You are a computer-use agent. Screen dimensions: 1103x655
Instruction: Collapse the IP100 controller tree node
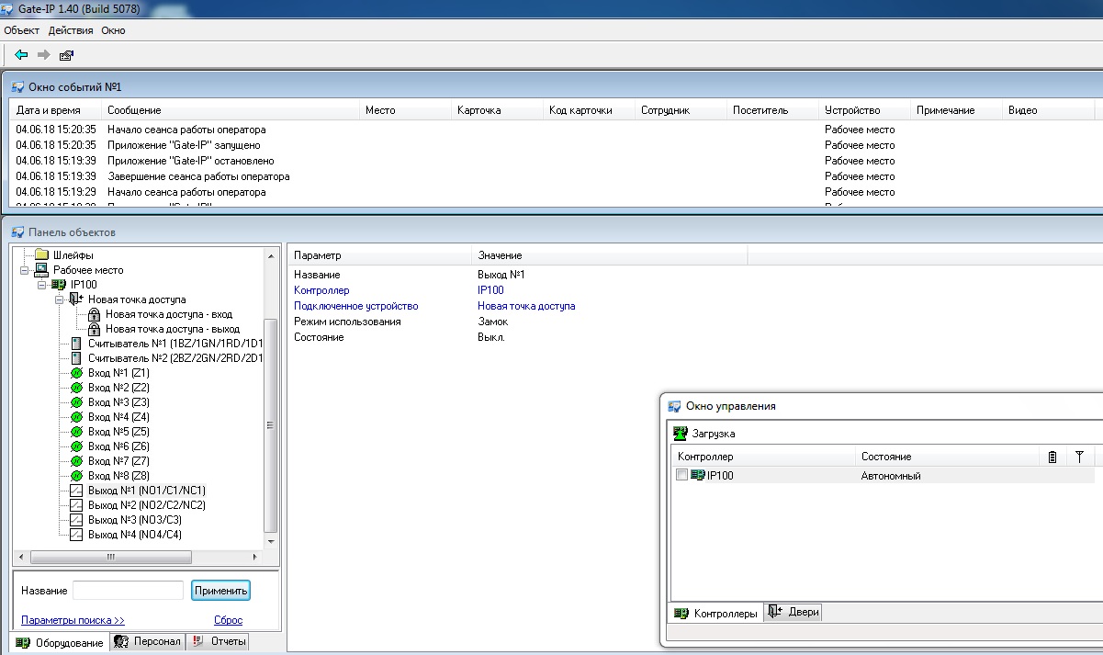[x=42, y=285]
